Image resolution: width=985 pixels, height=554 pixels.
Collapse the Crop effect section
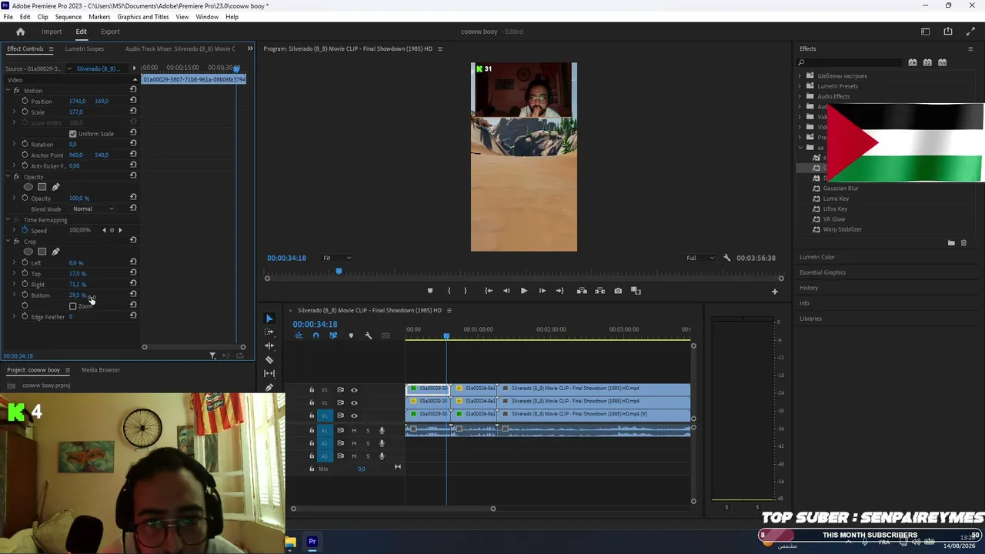8,242
